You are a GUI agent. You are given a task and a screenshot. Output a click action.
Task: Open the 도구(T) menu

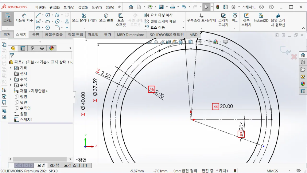(x=96, y=7)
